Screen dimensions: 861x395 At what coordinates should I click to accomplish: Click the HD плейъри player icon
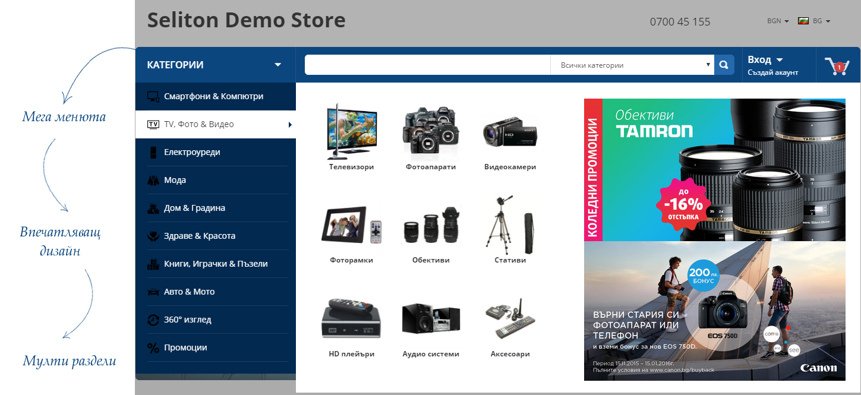351,318
